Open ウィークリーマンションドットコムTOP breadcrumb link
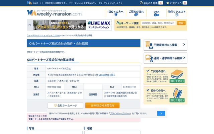 (43, 36)
